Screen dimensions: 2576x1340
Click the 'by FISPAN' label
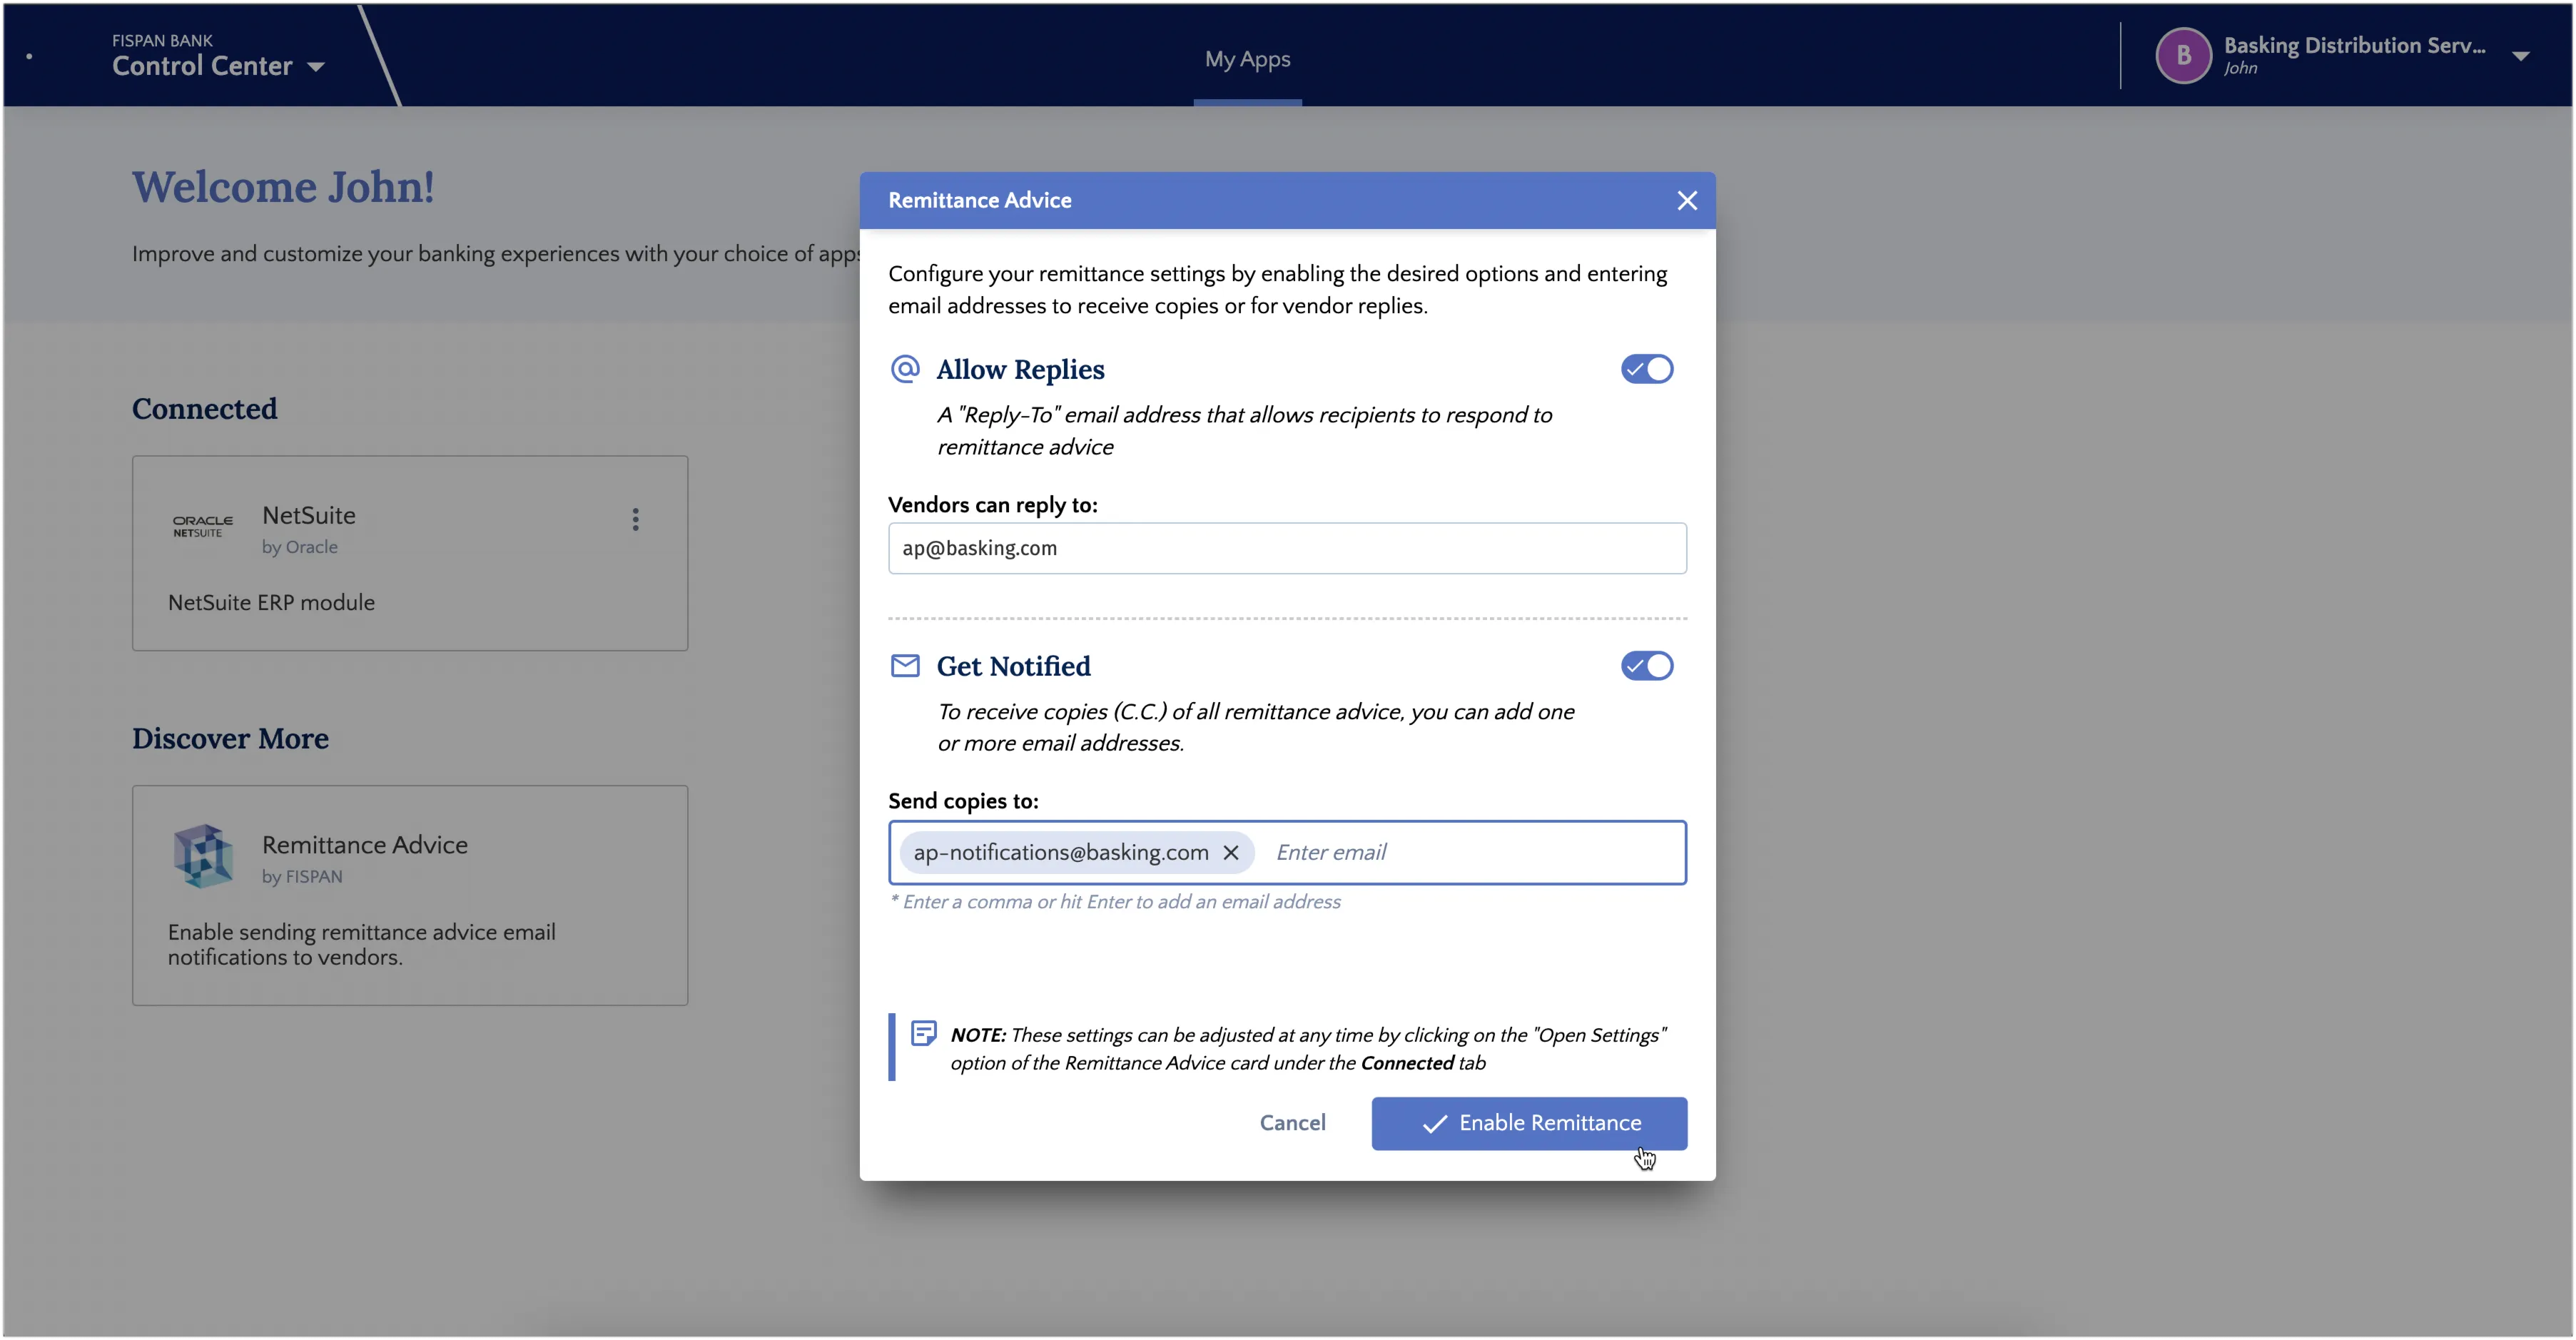(301, 877)
